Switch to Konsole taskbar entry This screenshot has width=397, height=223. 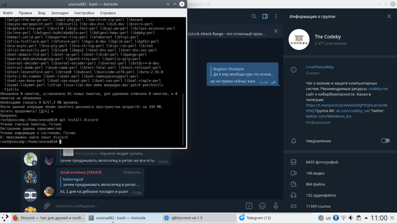124,218
